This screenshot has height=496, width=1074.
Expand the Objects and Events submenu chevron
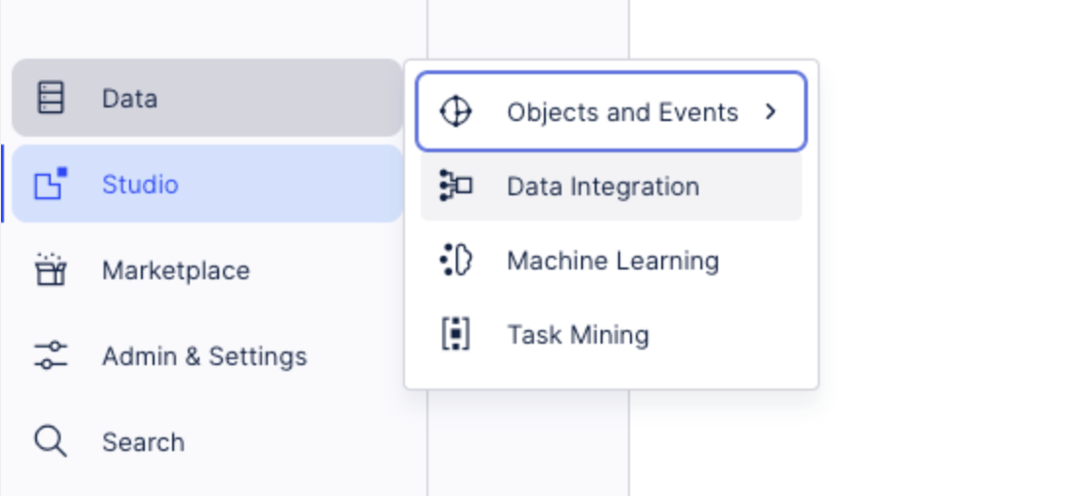pos(771,112)
